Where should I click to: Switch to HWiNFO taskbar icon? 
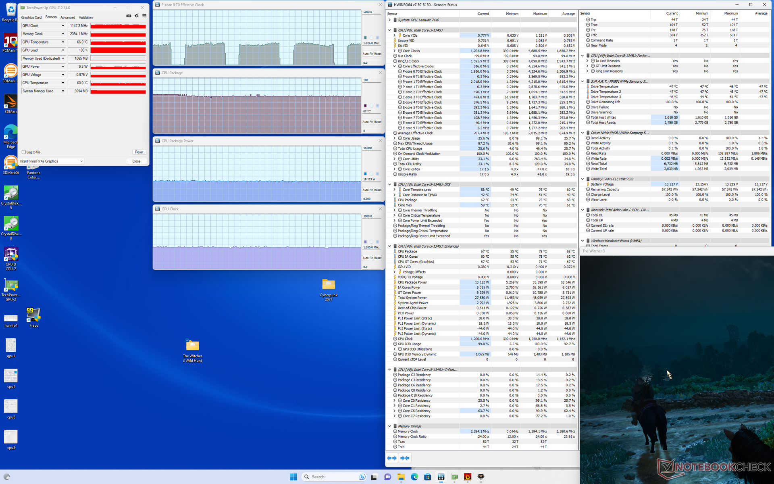point(441,477)
